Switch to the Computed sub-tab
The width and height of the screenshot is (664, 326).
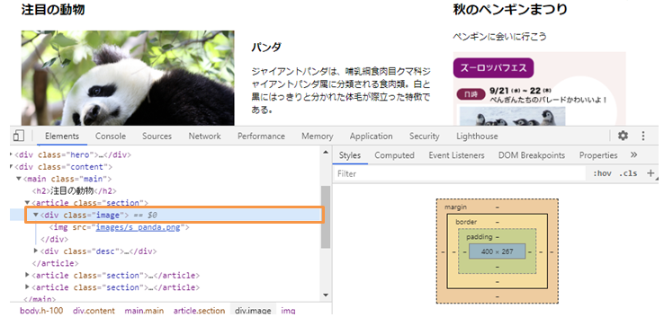pos(394,155)
